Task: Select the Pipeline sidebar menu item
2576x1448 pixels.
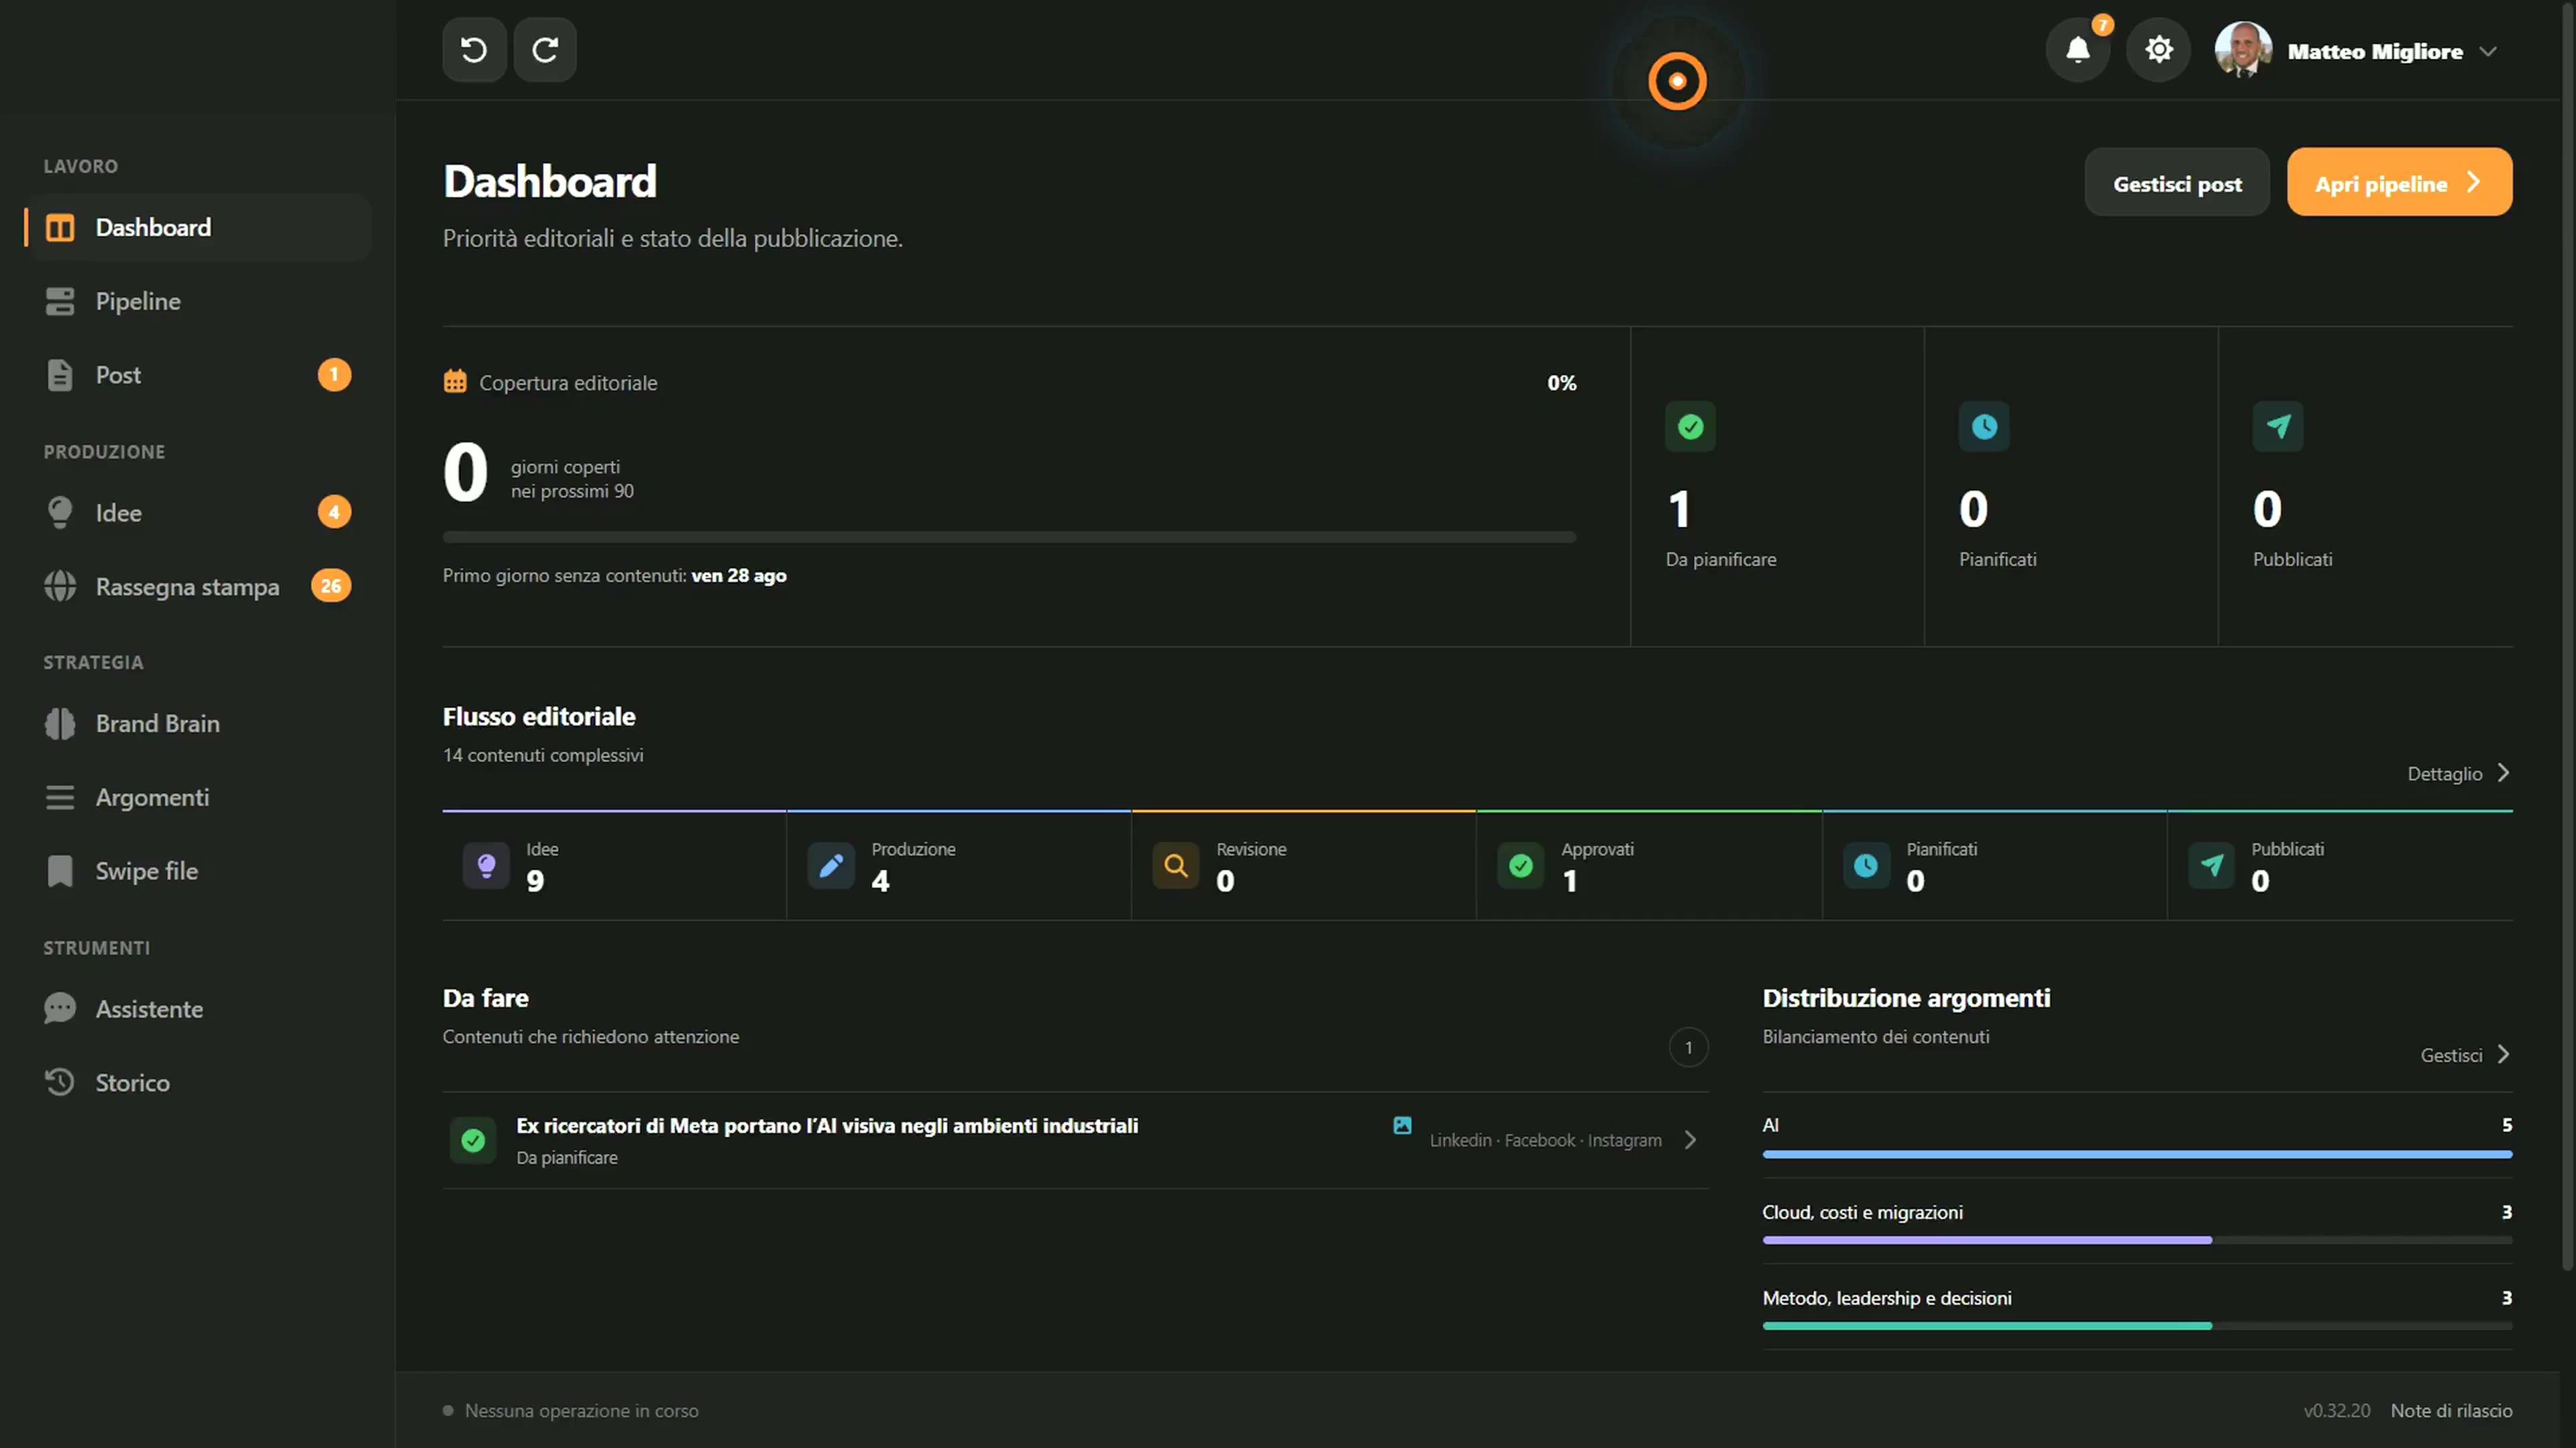Action: 198,302
